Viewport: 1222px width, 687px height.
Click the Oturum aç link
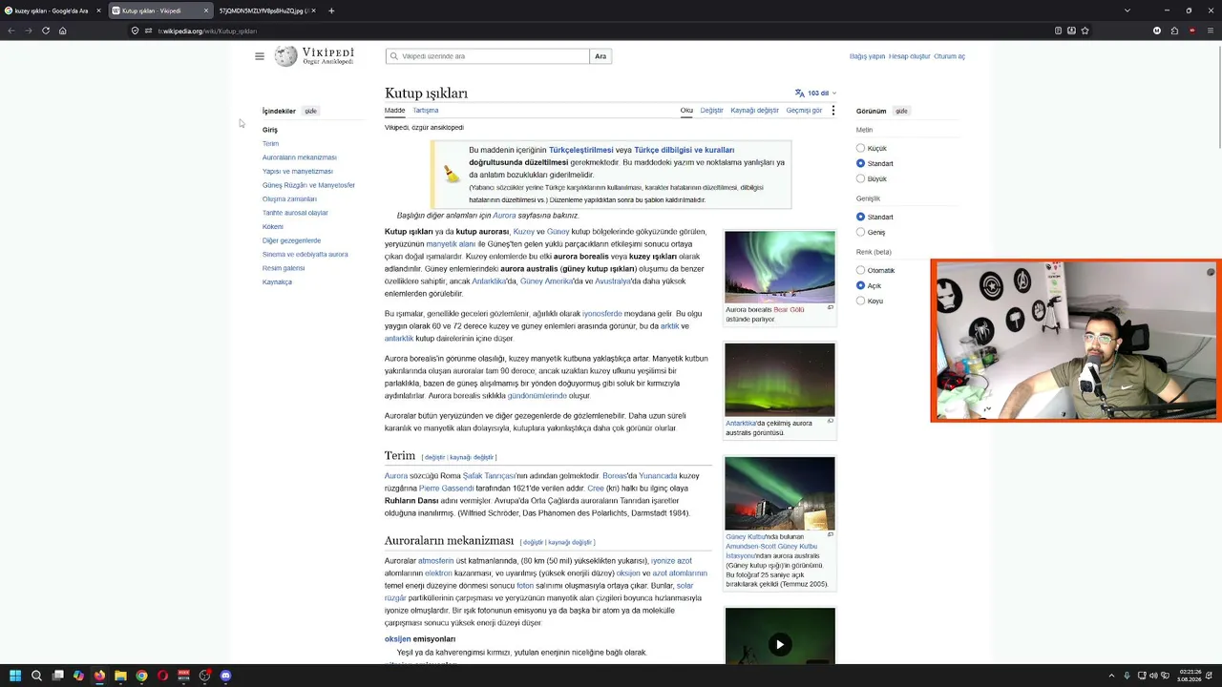pos(950,56)
